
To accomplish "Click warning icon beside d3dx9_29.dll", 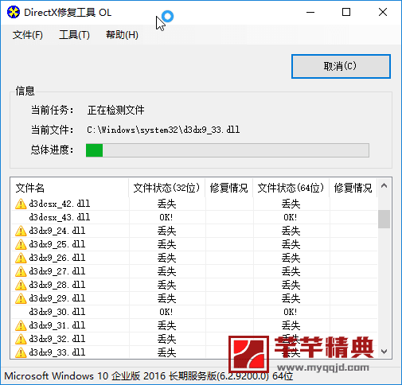I will [x=21, y=298].
